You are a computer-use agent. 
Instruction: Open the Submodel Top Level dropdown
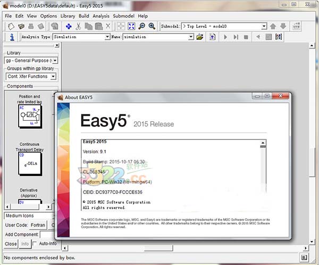[x=264, y=26]
